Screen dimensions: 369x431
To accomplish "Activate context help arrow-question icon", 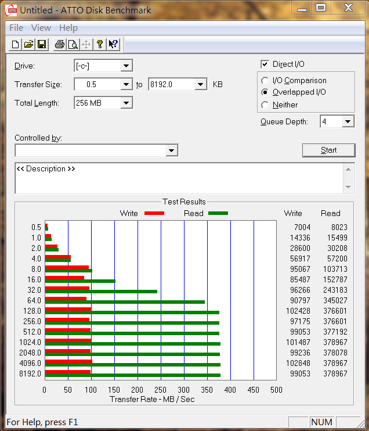I will pyautogui.click(x=113, y=44).
